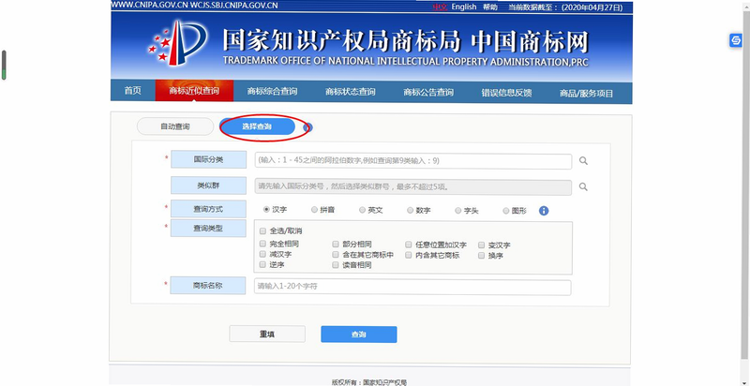Check the 内含其它商标 checkbox

coord(409,255)
